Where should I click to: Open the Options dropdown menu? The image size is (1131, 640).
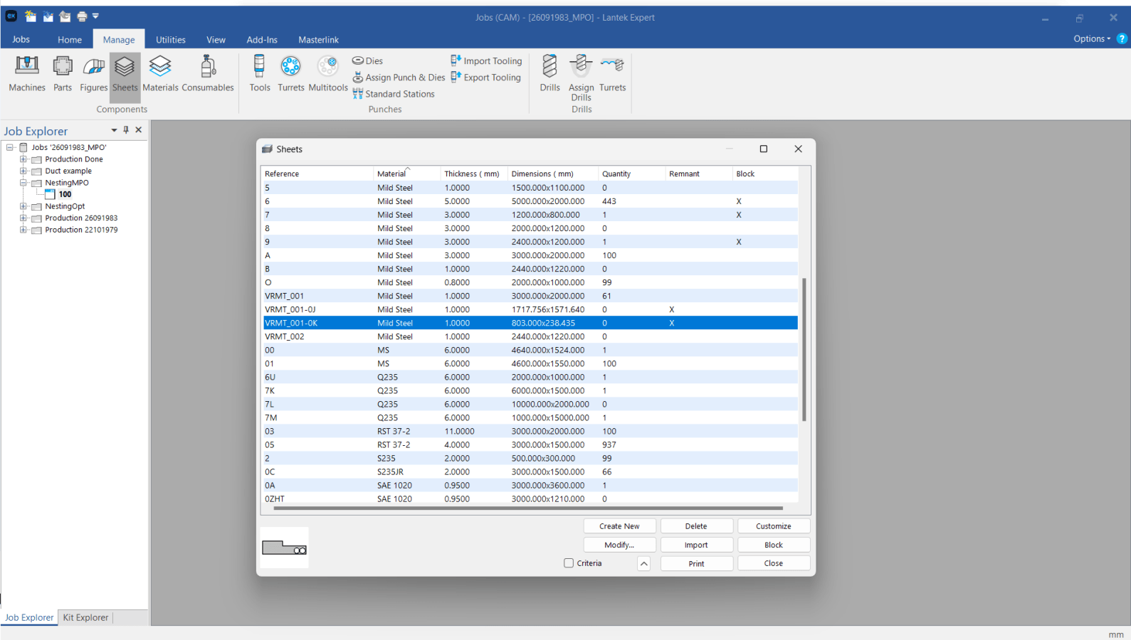[1091, 39]
